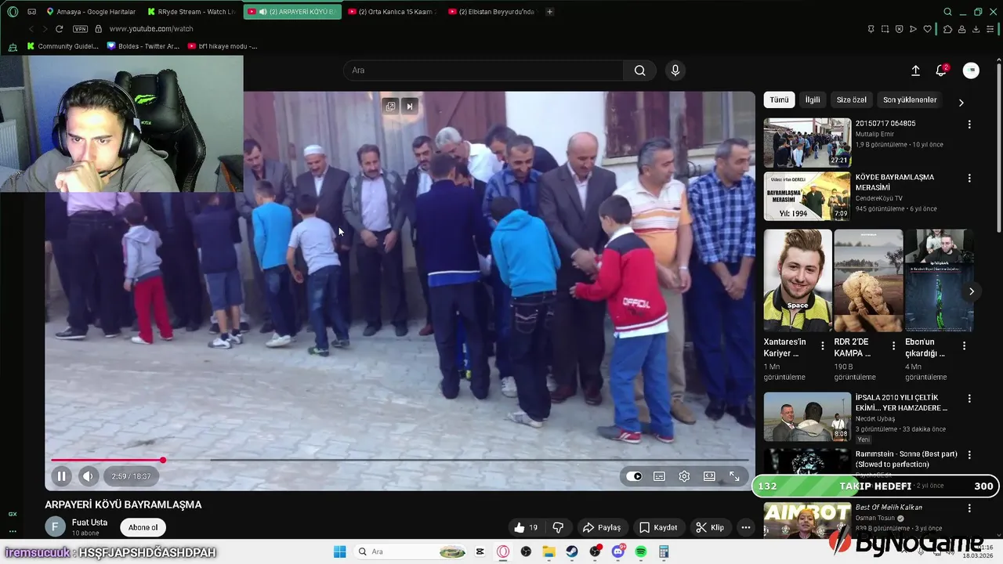Open Spotify from the taskbar

(x=640, y=551)
